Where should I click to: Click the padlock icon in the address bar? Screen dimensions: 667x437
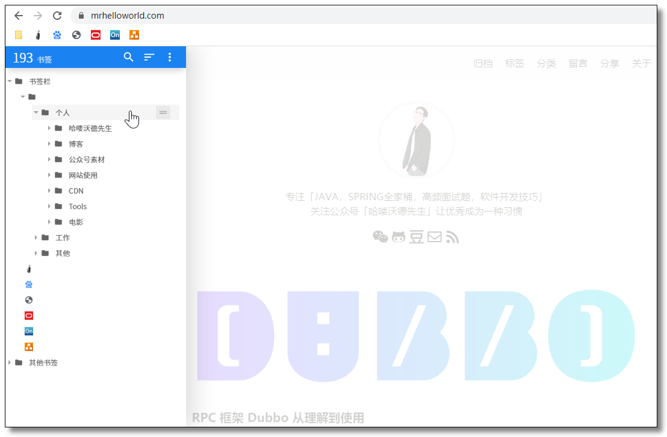[81, 16]
